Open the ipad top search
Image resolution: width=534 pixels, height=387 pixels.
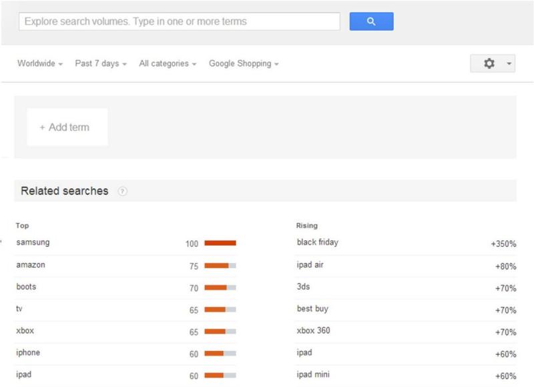click(23, 374)
